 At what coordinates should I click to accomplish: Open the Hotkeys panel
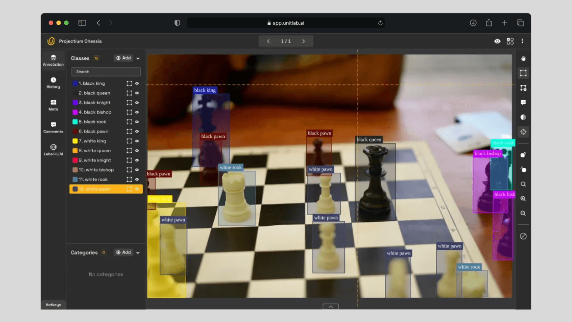53,305
